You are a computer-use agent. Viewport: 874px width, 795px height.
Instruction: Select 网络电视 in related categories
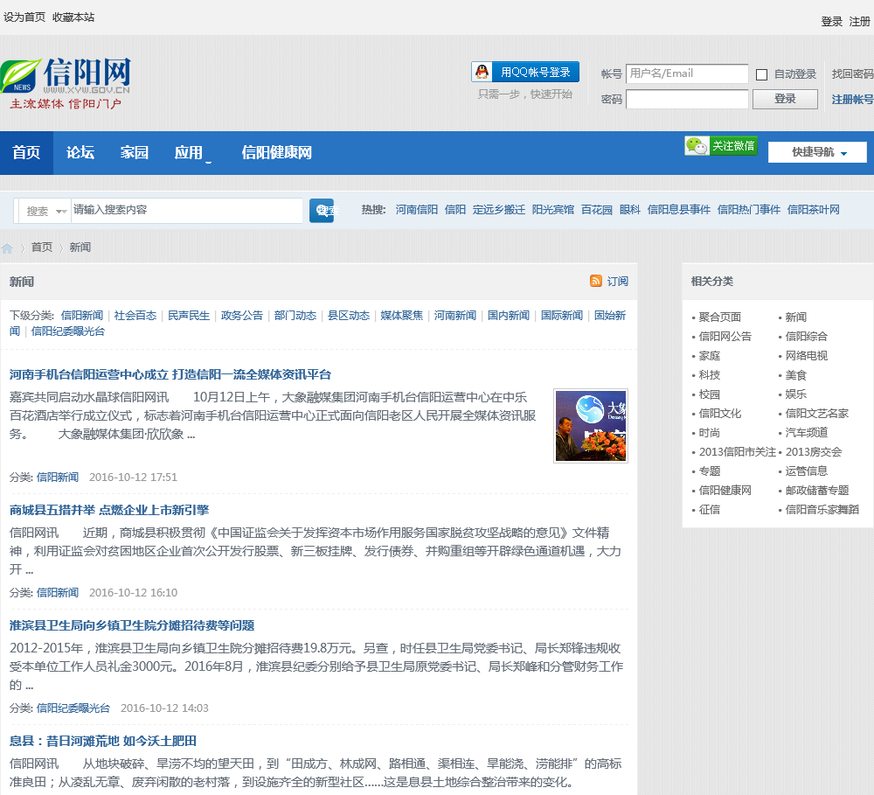click(806, 355)
